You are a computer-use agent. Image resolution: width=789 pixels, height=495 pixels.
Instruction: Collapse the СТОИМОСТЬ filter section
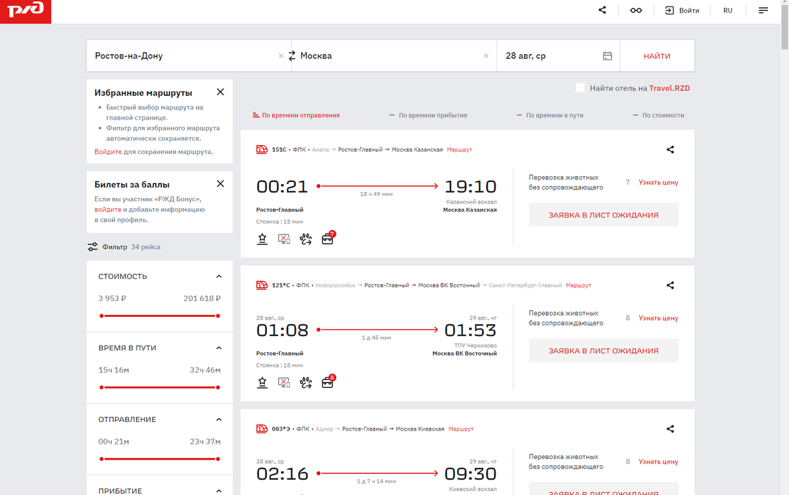pos(219,277)
